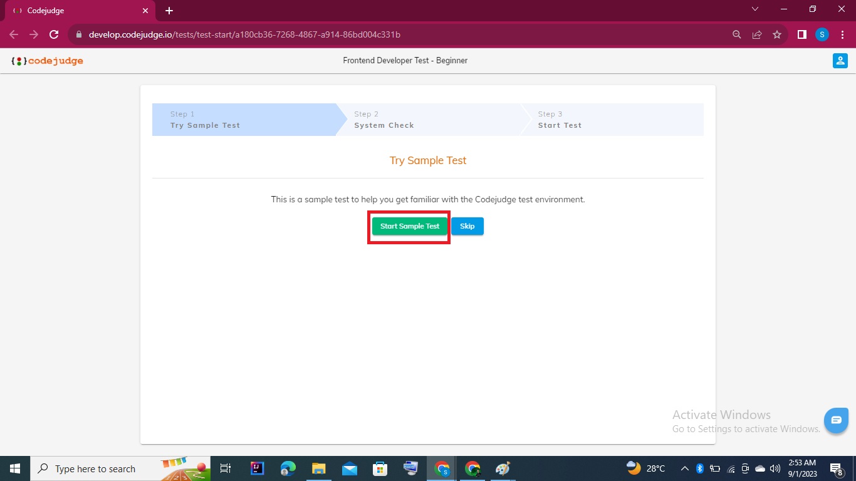The height and width of the screenshot is (481, 856).
Task: Expand hidden icons in the system tray
Action: (x=684, y=468)
